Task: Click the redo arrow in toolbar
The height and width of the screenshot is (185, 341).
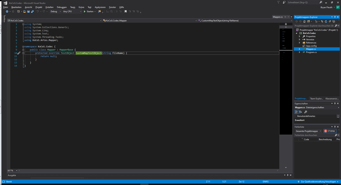Action: (x=44, y=11)
